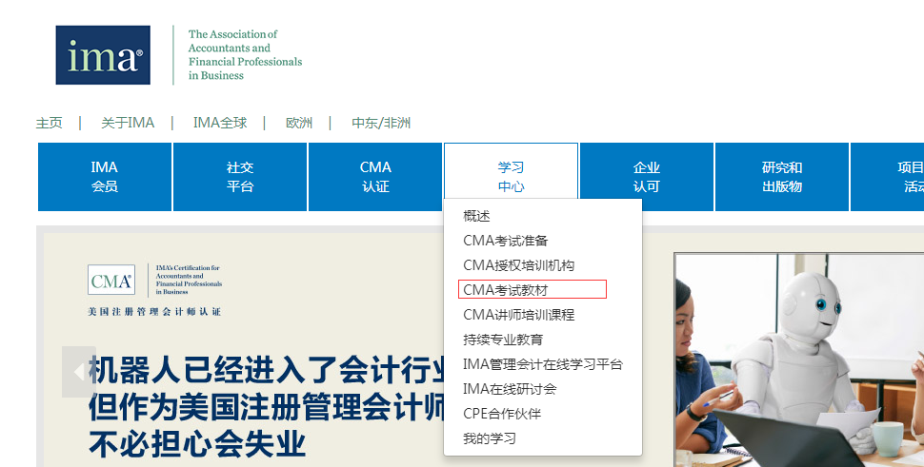Open the 企业认可 navigation tab
The image size is (924, 467).
pyautogui.click(x=647, y=177)
